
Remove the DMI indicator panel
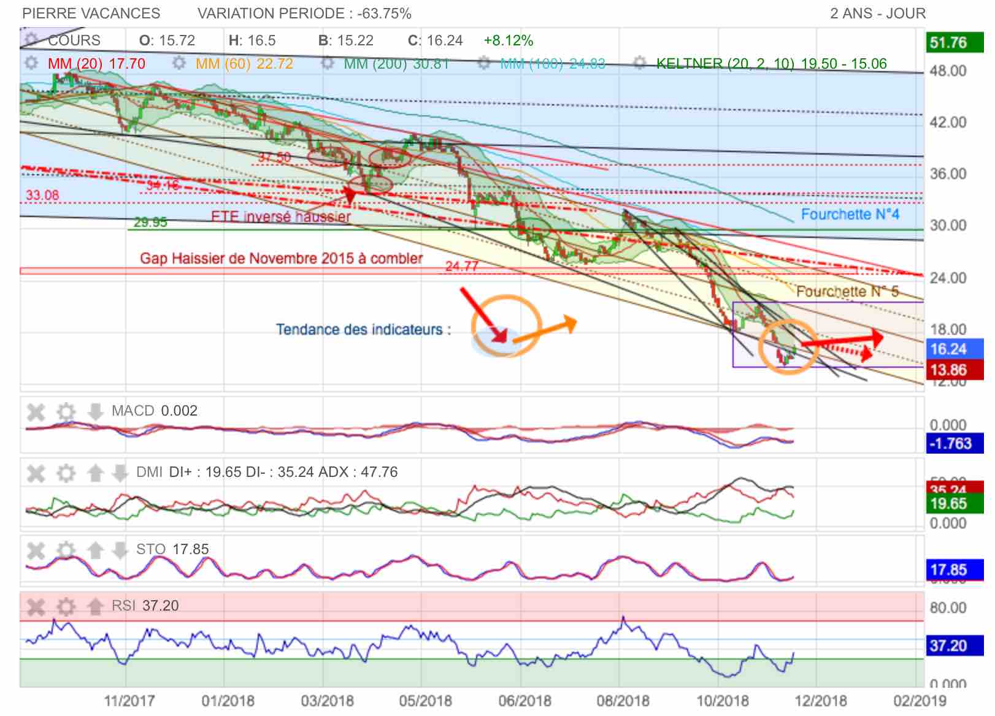tap(36, 473)
